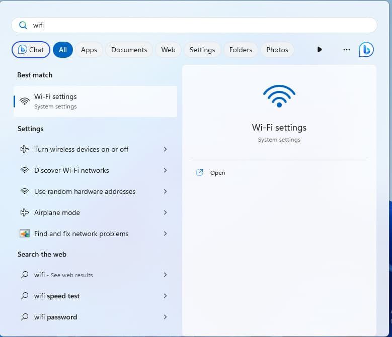This screenshot has width=392, height=337.
Task: Click the three-dots more options icon
Action: click(x=347, y=50)
